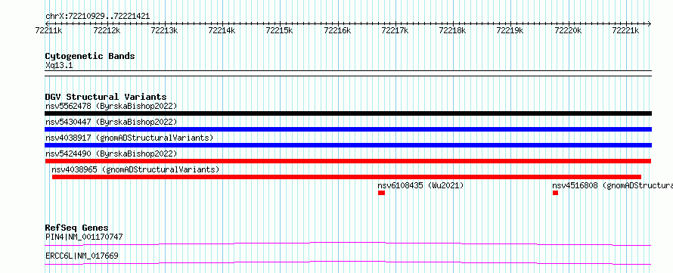Viewport: 673px width, 273px height.
Task: Click the 72216k ruler mark
Action: pos(337,30)
